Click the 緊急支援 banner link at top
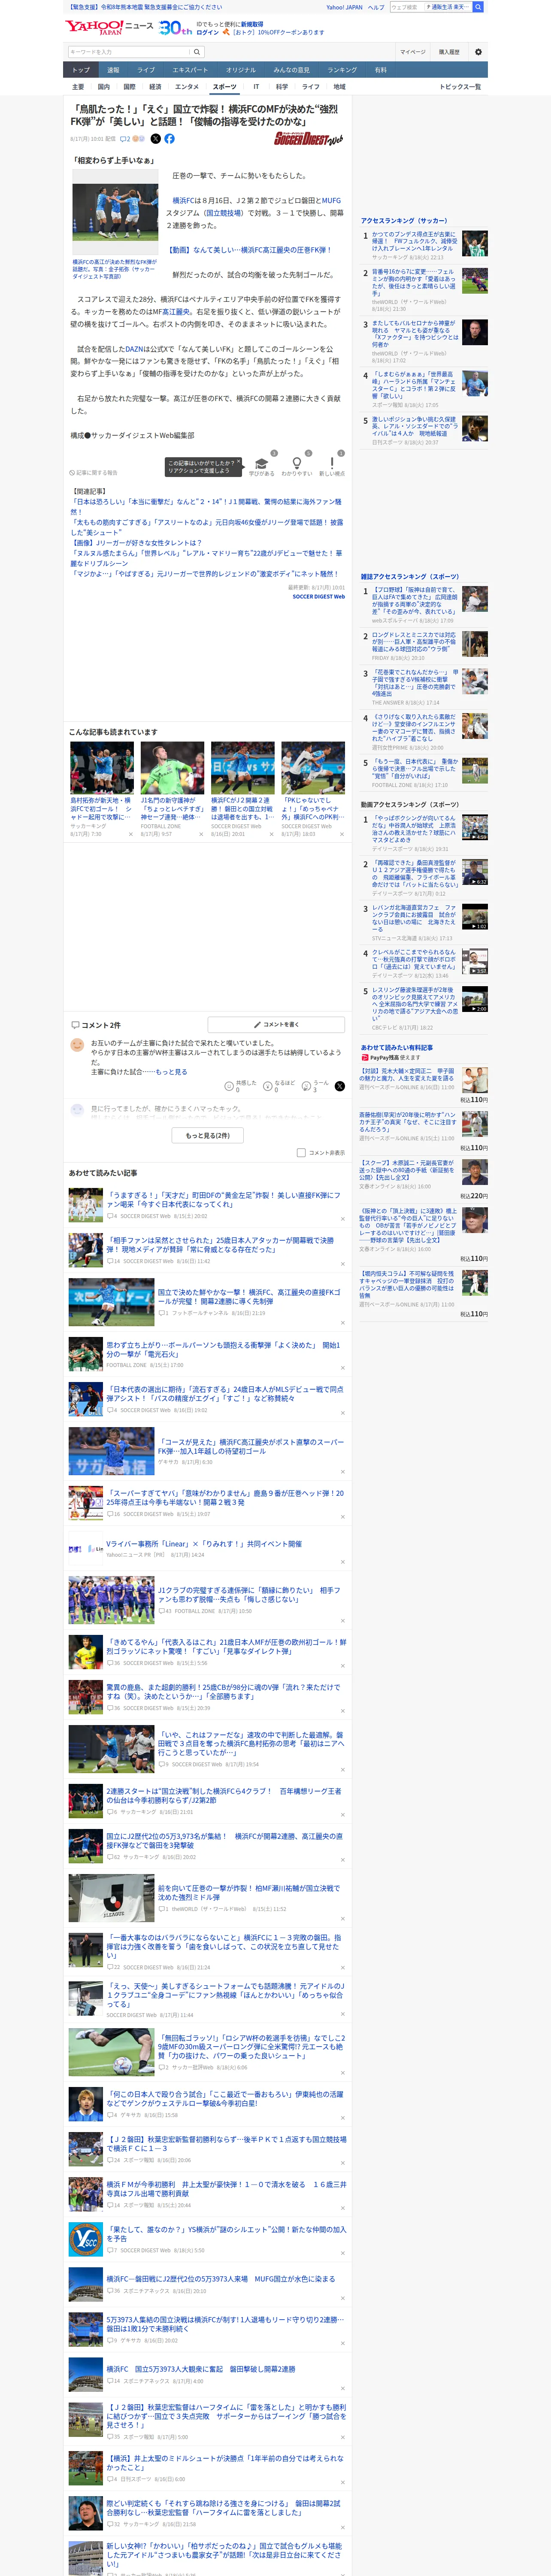 144,7
